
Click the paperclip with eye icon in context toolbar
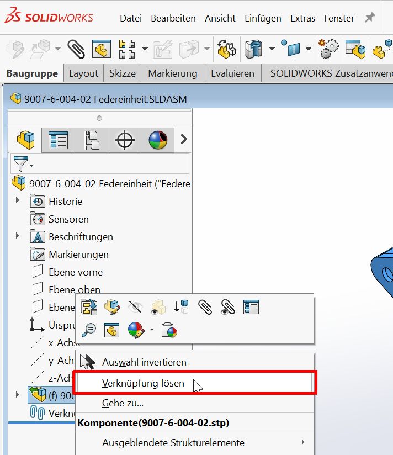coord(228,308)
